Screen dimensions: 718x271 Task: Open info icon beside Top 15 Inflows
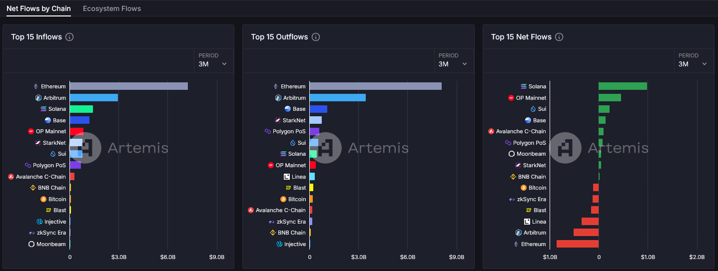(x=69, y=37)
